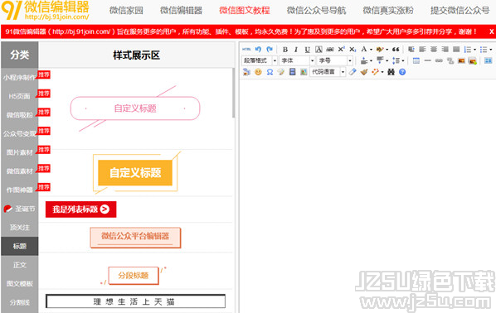This screenshot has width=496, height=313.
Task: Click the redo arrow in editor toolbar
Action: (x=270, y=50)
